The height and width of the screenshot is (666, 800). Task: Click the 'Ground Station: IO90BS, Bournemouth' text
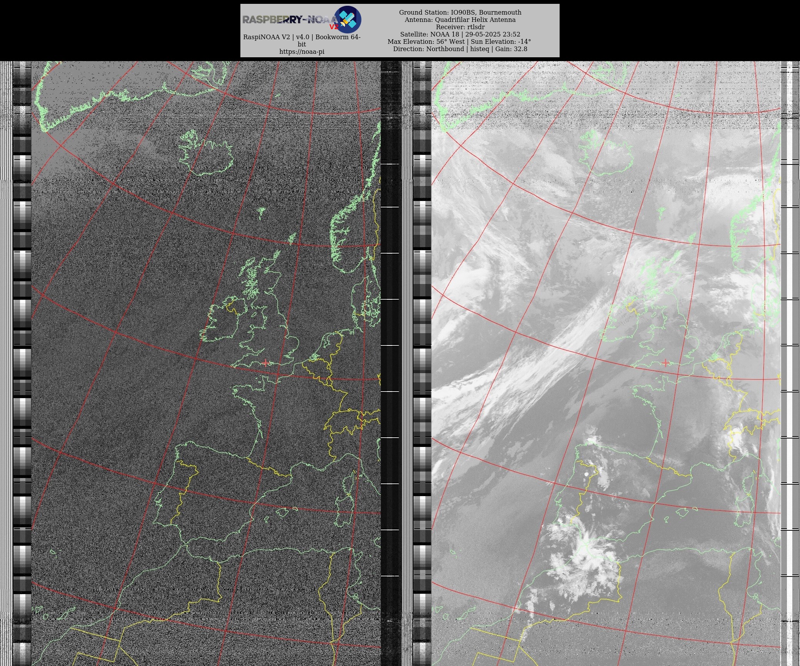point(460,12)
